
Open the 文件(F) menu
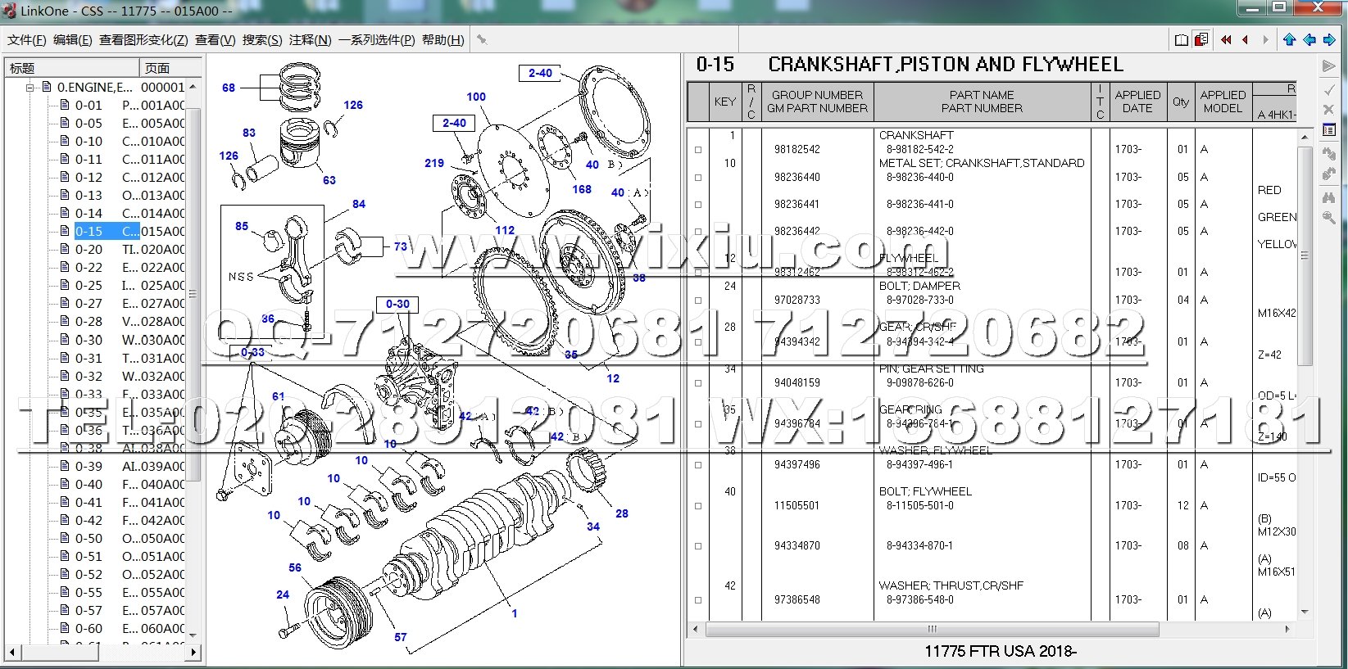[26, 39]
